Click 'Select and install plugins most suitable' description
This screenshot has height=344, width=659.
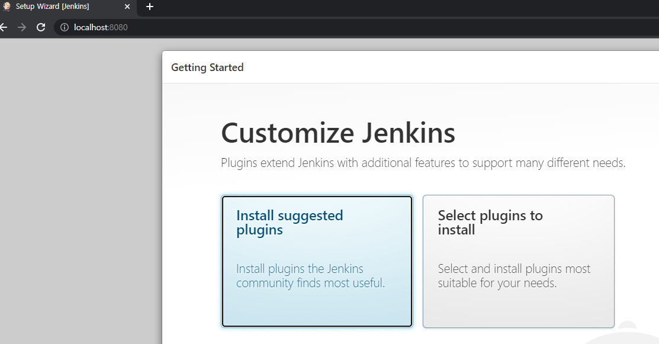click(514, 276)
